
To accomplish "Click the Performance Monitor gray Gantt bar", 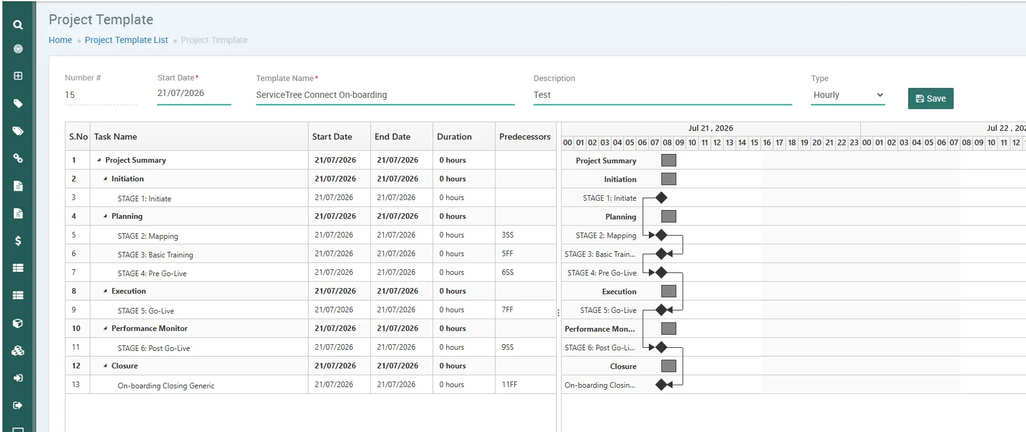I will (x=669, y=329).
